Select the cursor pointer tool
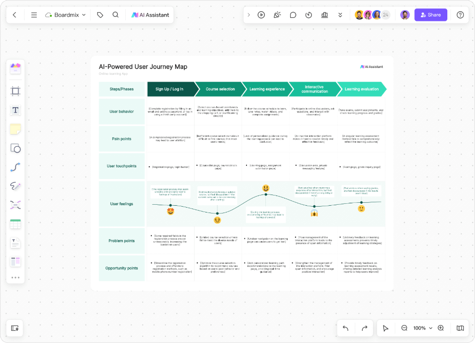Image resolution: width=475 pixels, height=343 pixels. click(x=386, y=328)
